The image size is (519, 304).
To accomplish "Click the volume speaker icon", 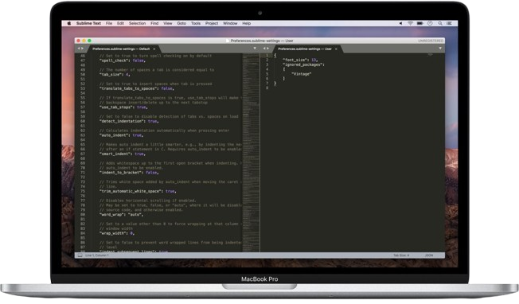I will point(400,24).
